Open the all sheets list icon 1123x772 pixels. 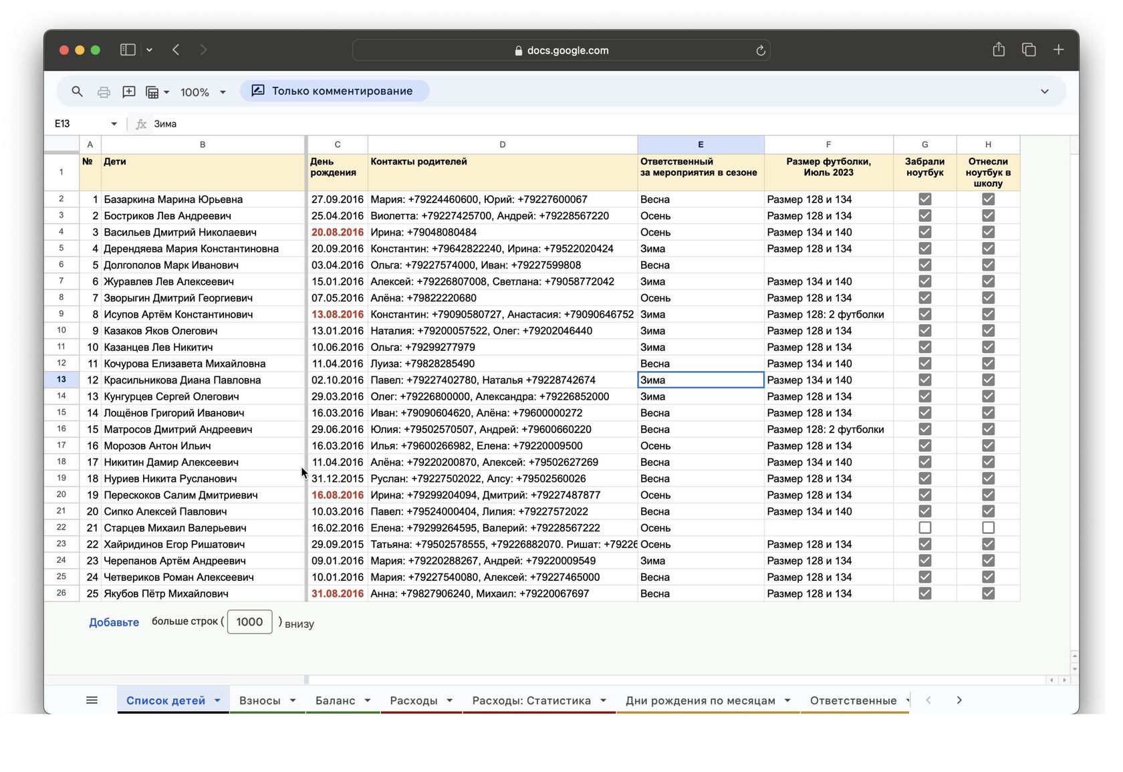click(92, 700)
